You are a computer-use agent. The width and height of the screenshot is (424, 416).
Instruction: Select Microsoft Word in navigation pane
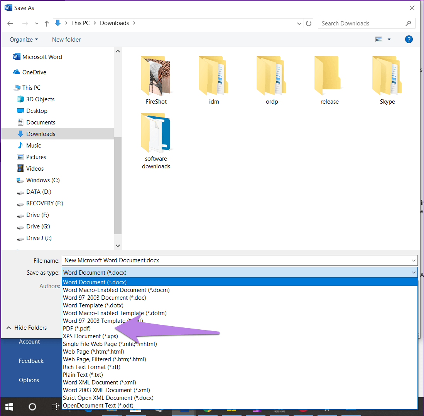pyautogui.click(x=37, y=57)
